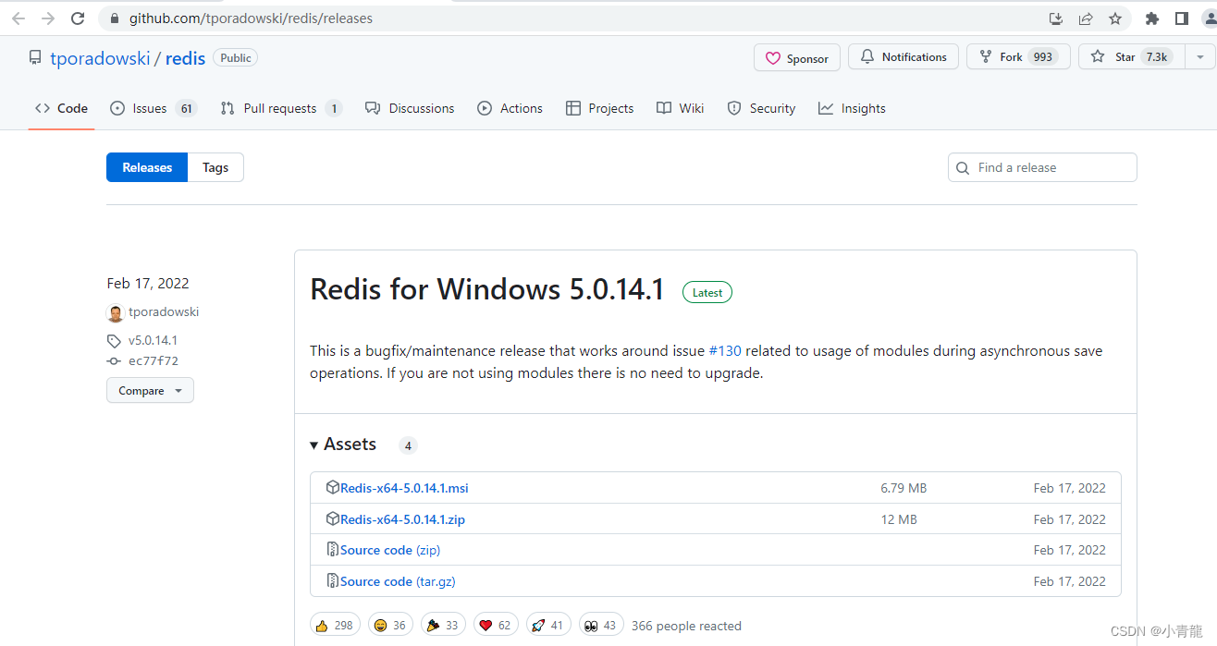Click the assets count badge 4
1217x646 pixels.
point(408,445)
